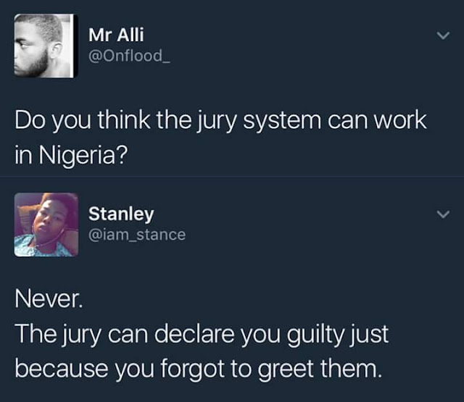Expand options chevron on Stanley's tweet
The image size is (464, 402).
point(443,214)
